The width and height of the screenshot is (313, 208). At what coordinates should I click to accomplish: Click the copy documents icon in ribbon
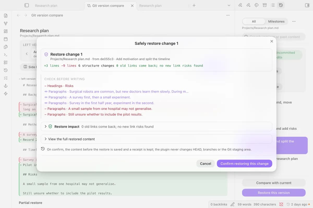coord(6,47)
